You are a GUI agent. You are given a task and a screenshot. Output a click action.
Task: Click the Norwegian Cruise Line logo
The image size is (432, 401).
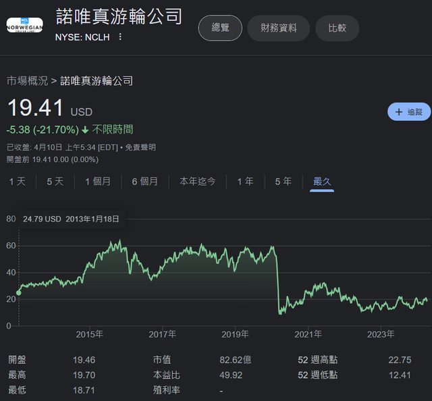(24, 25)
